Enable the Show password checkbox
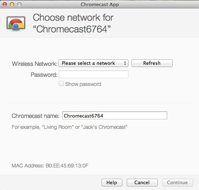 pos(61,84)
